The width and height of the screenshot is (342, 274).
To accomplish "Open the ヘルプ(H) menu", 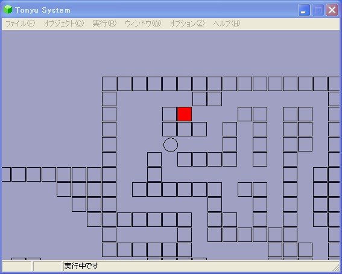I will 227,24.
